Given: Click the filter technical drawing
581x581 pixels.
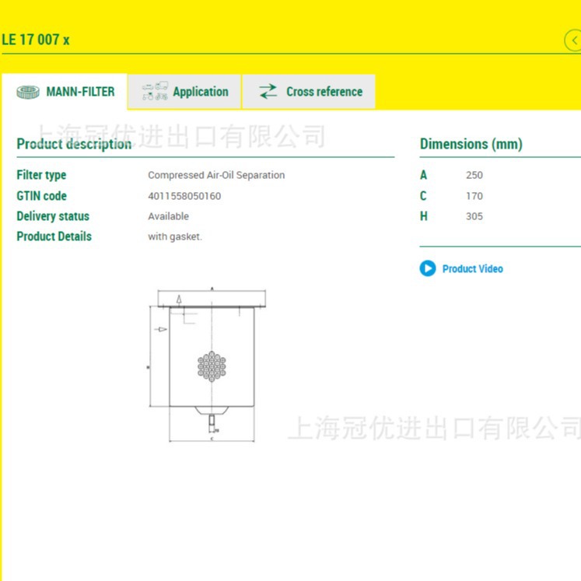Looking at the screenshot, I should [208, 365].
